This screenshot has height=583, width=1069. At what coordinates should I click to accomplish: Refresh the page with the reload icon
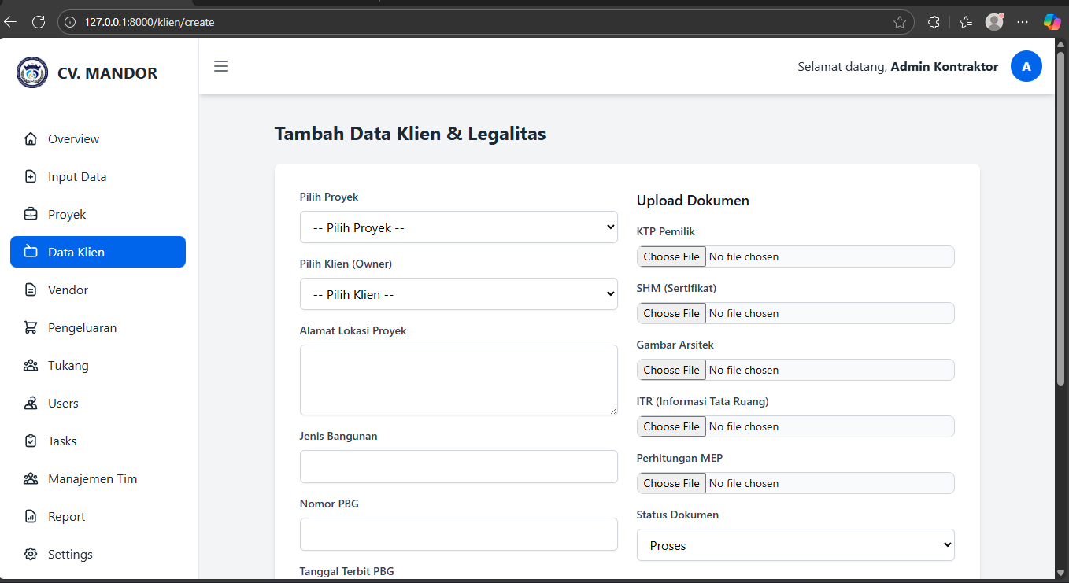pos(39,22)
